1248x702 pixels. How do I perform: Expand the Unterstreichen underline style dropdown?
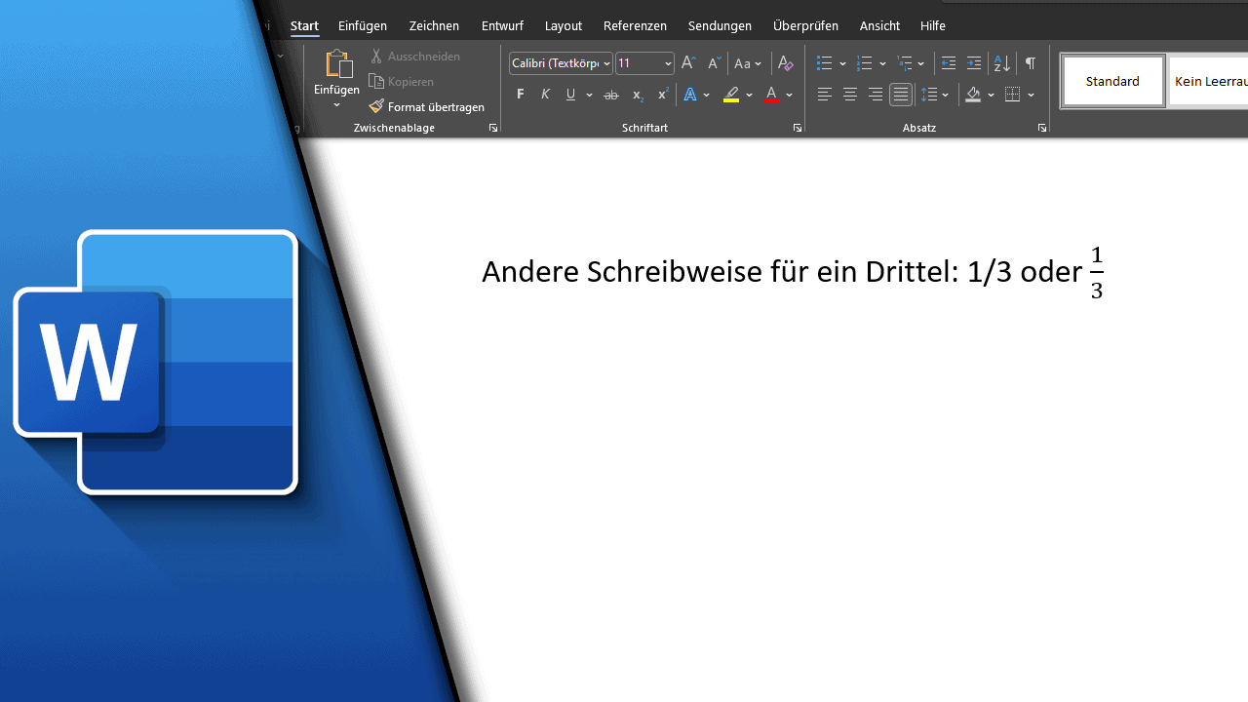pos(589,95)
